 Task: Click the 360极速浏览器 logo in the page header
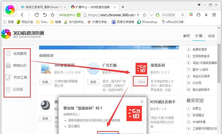[x=23, y=34]
